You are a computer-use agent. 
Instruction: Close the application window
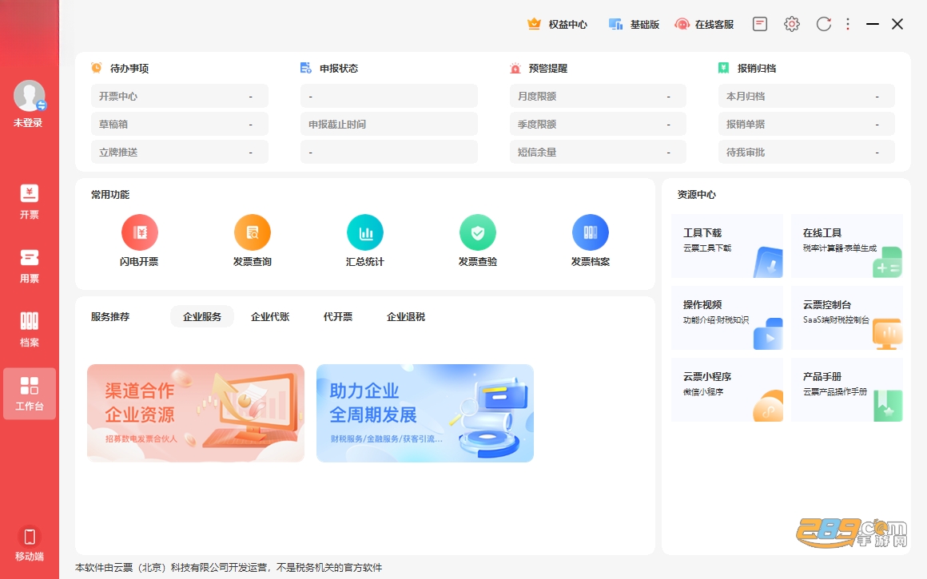tap(897, 24)
